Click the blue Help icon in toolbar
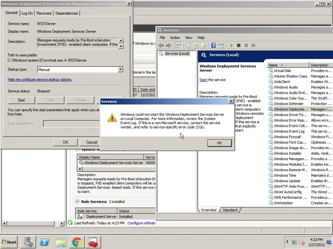The image size is (333, 249). [213, 45]
